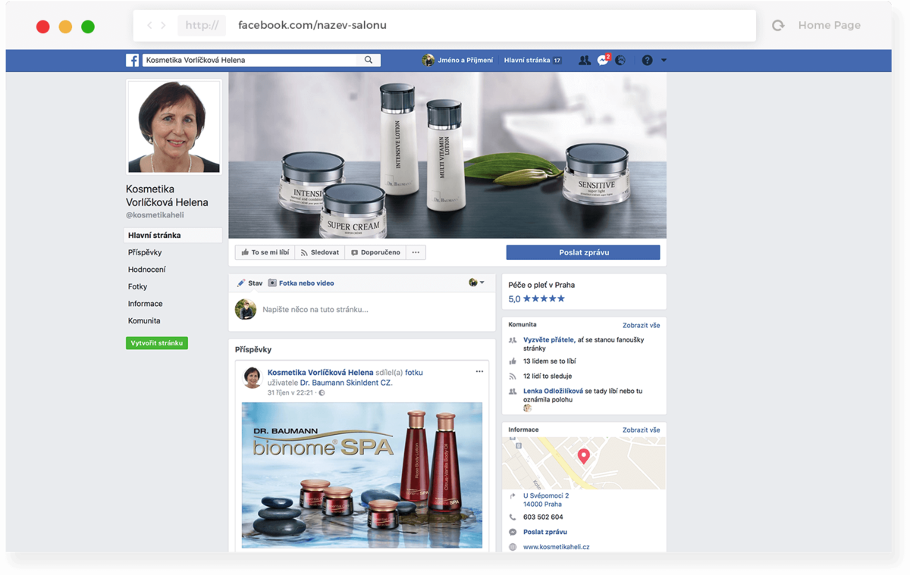This screenshot has height=575, width=910.
Task: Click the green 'Vytvořit stránku' button
Action: [157, 343]
